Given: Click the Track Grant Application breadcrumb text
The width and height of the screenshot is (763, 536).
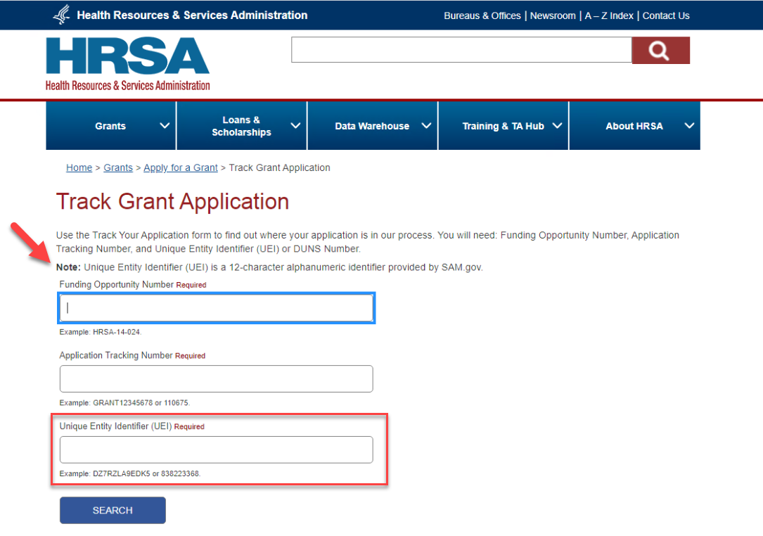Looking at the screenshot, I should point(279,167).
